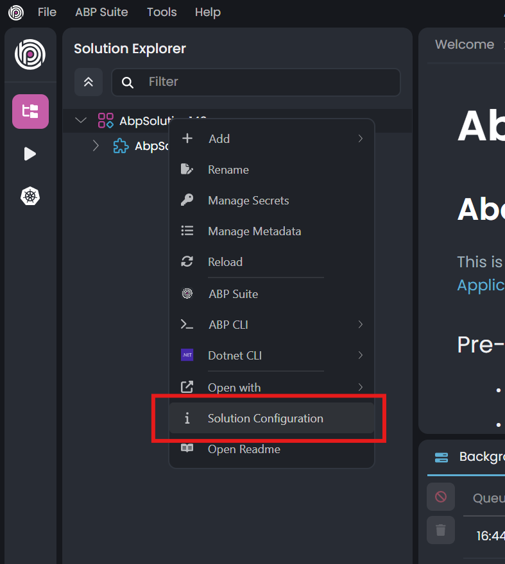Switch to the Welcome tab
The width and height of the screenshot is (505, 564).
(x=464, y=44)
